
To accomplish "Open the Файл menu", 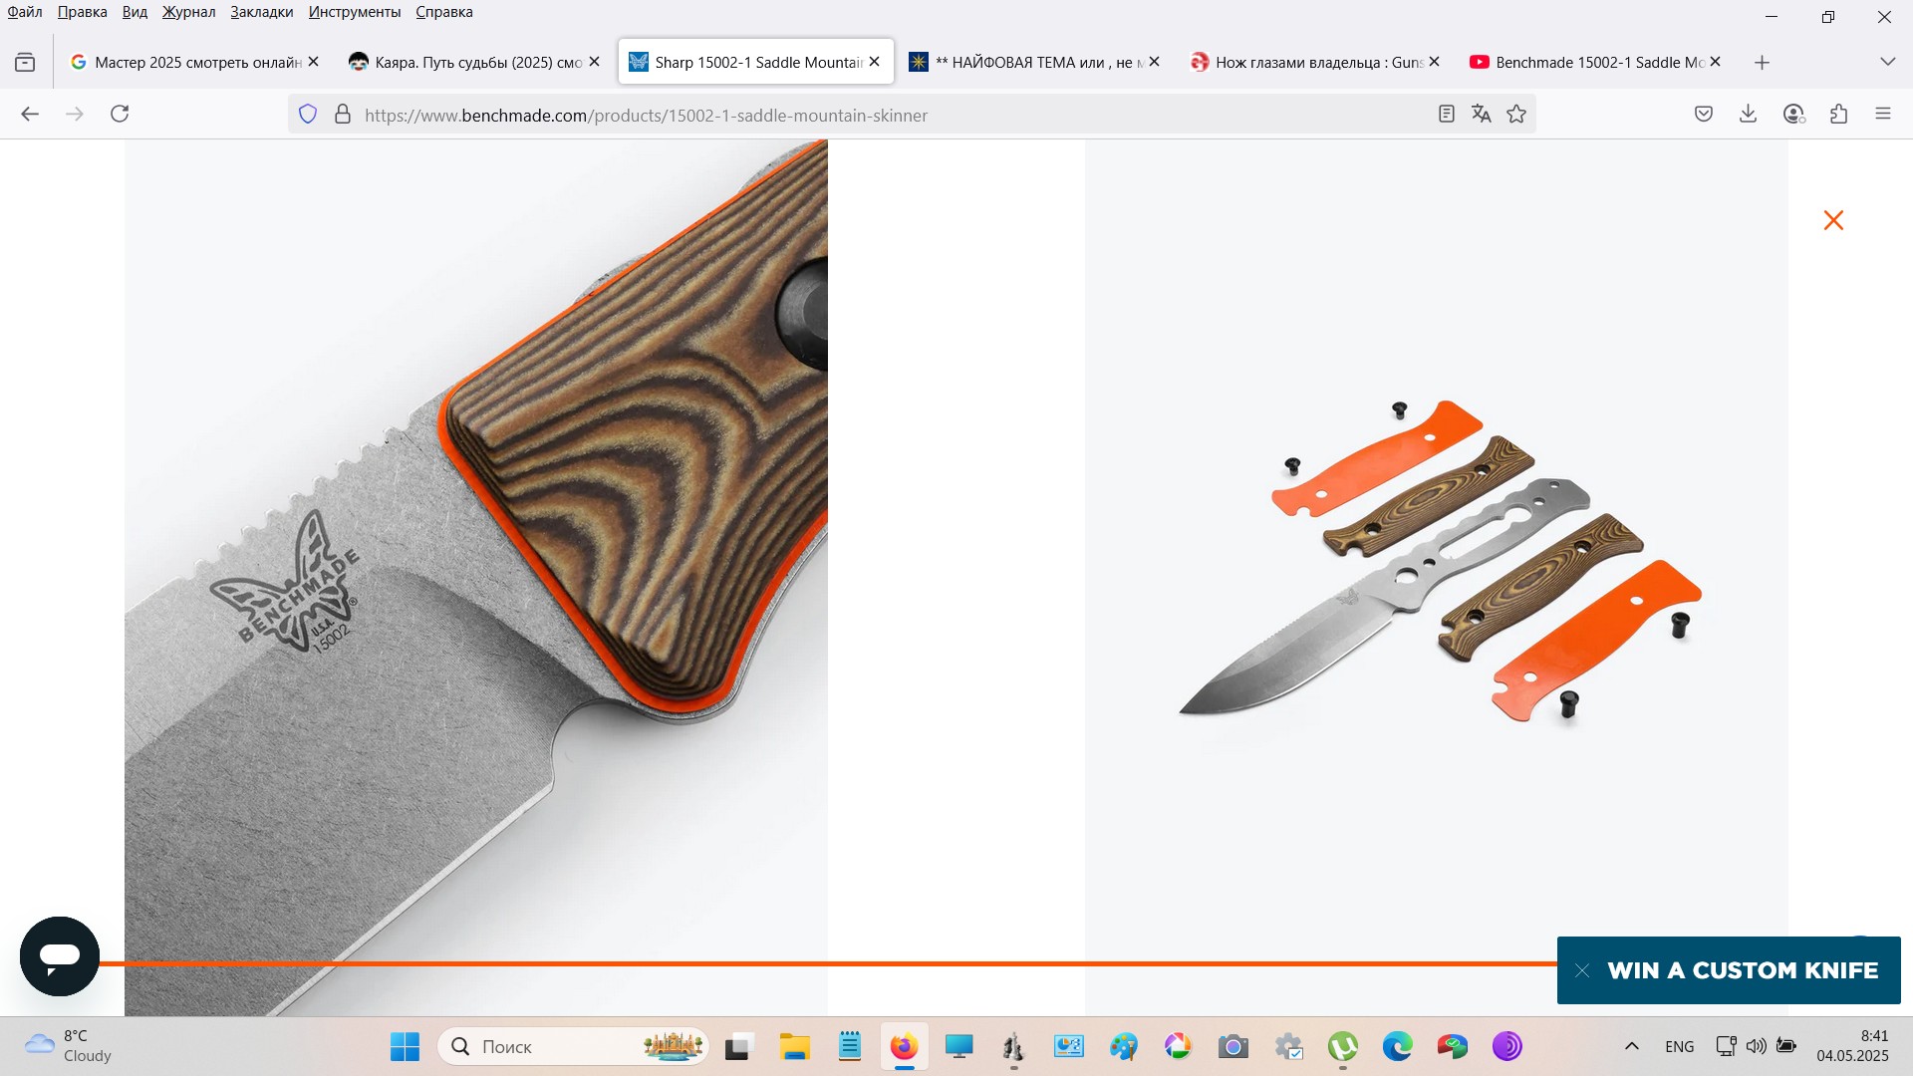I will [x=25, y=12].
